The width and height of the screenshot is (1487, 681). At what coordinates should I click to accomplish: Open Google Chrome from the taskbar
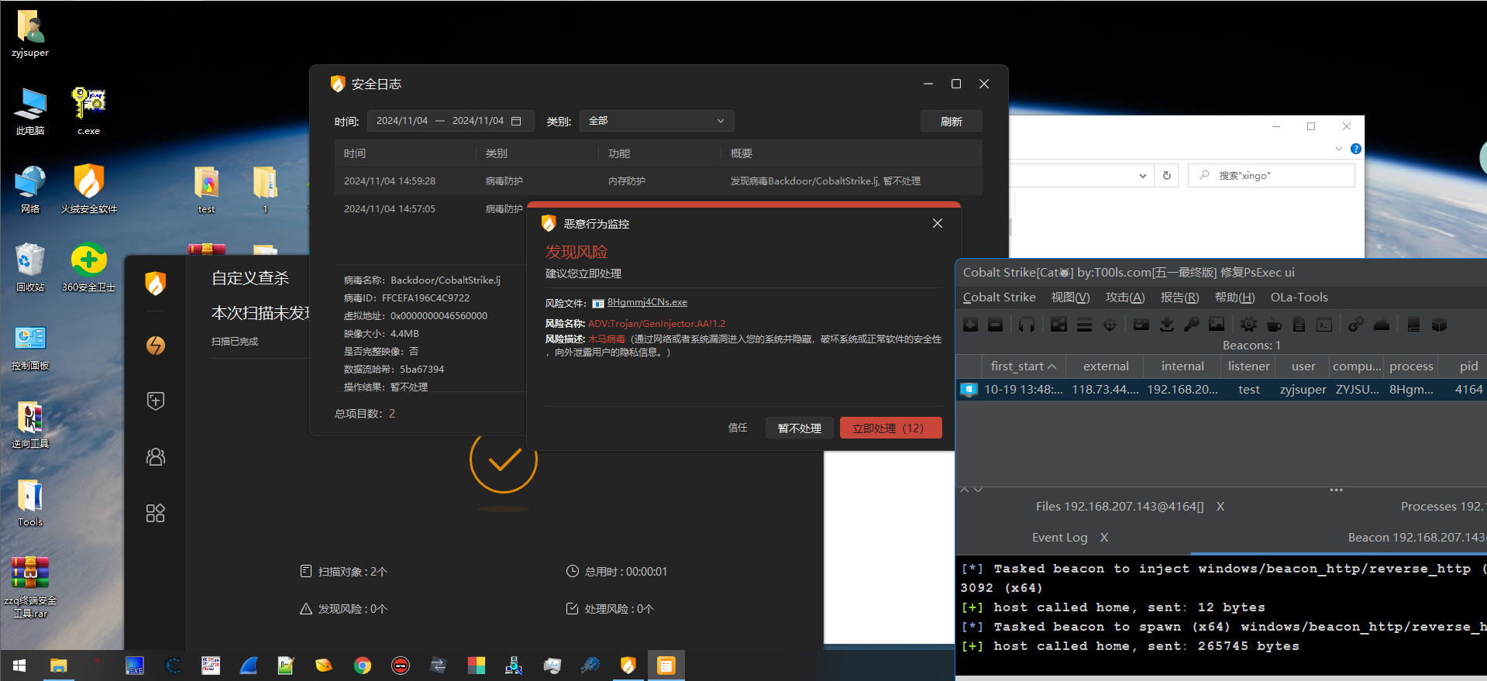(362, 666)
